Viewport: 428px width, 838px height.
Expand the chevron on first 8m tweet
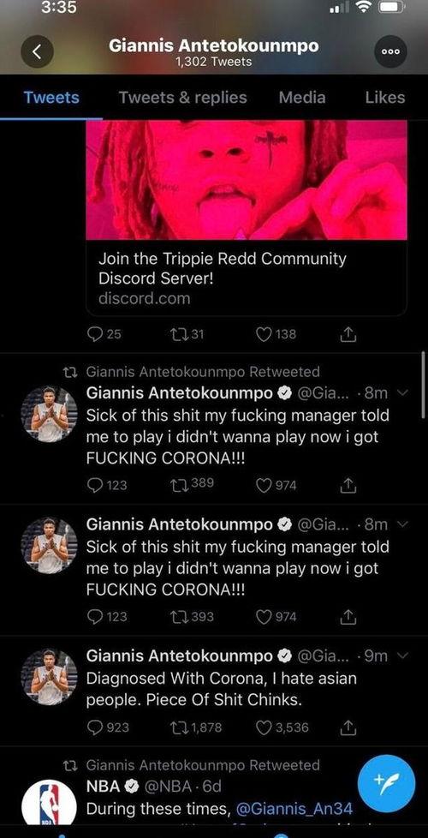coord(403,393)
